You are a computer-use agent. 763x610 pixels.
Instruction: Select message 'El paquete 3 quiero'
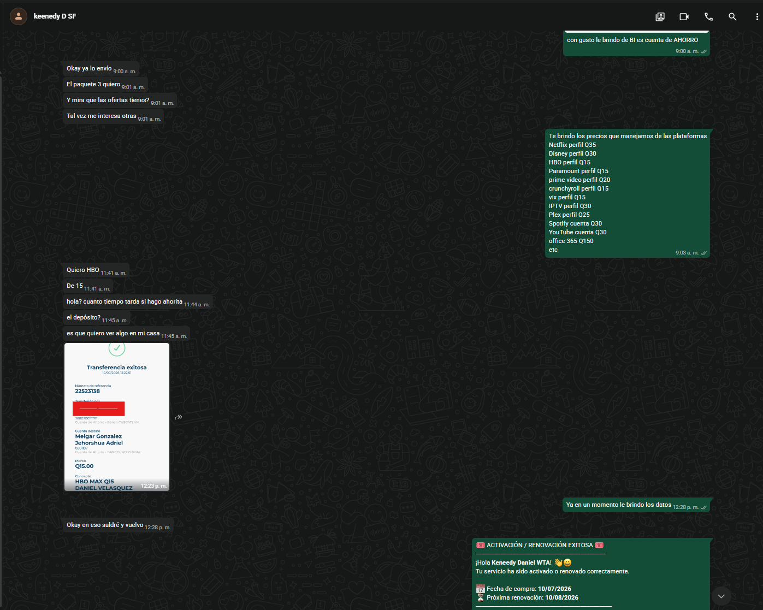105,85
